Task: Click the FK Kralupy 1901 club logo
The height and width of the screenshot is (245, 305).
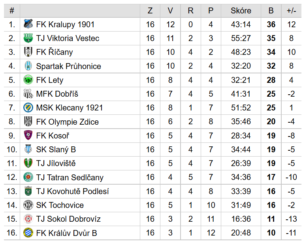Action: coord(28,24)
